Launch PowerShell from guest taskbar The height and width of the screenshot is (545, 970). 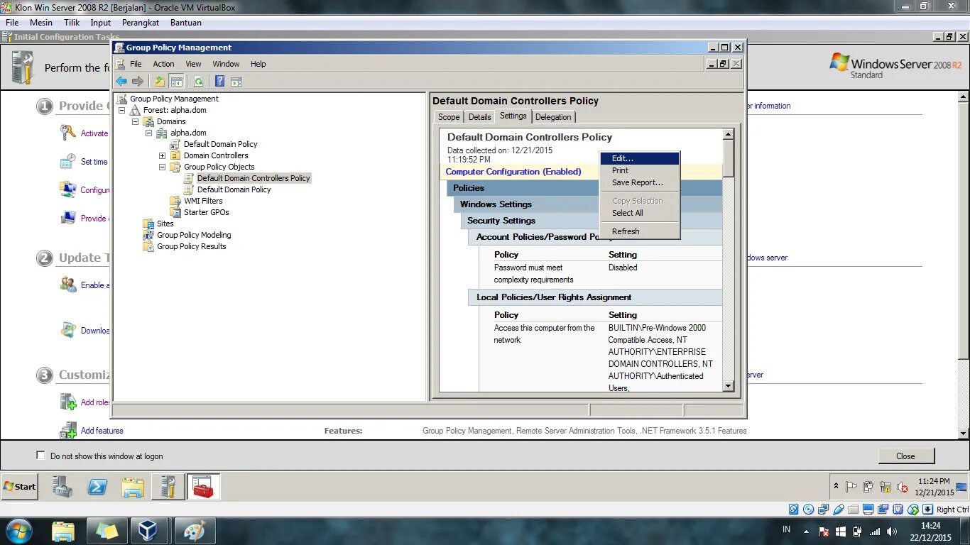97,487
